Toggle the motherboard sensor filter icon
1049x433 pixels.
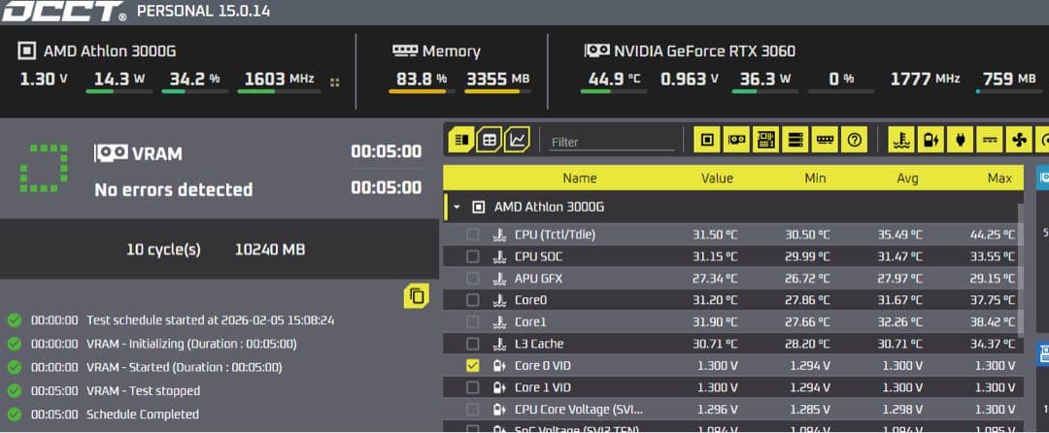[766, 140]
